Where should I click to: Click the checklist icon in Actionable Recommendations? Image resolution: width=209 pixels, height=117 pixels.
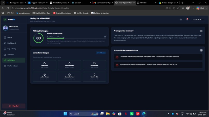(201, 50)
